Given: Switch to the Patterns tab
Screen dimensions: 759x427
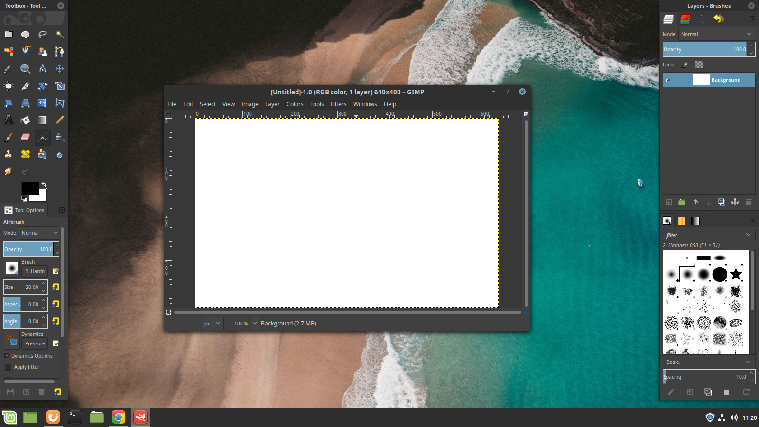Looking at the screenshot, I should (681, 221).
